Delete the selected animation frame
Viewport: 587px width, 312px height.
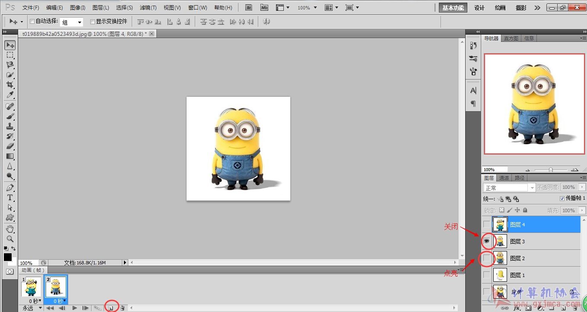tap(123, 308)
